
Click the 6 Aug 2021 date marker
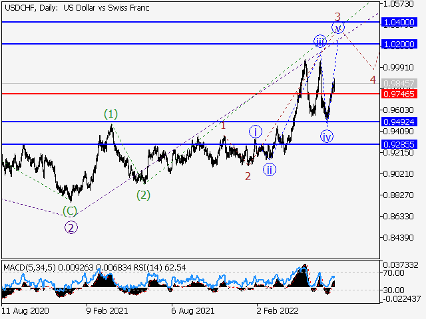tap(193, 310)
